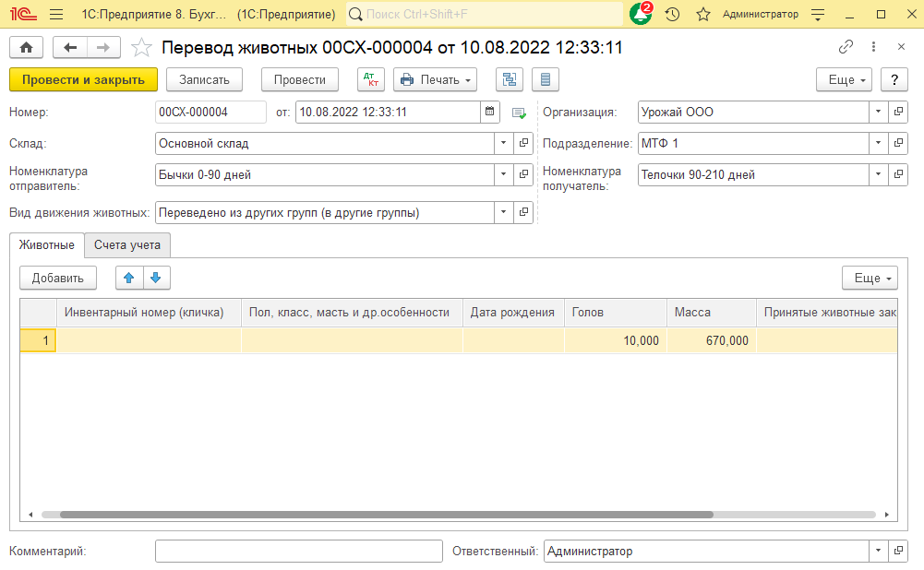This screenshot has width=924, height=570.
Task: Open history clock icon in title bar
Action: (672, 14)
